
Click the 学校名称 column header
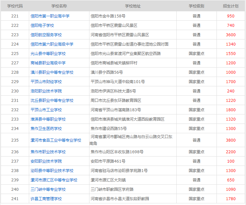pos(59,6)
